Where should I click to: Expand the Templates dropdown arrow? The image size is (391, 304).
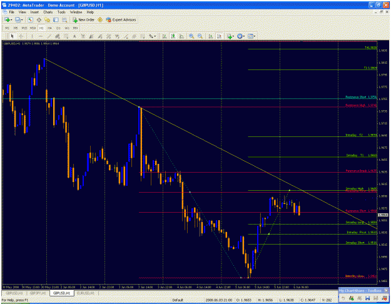[x=255, y=36]
